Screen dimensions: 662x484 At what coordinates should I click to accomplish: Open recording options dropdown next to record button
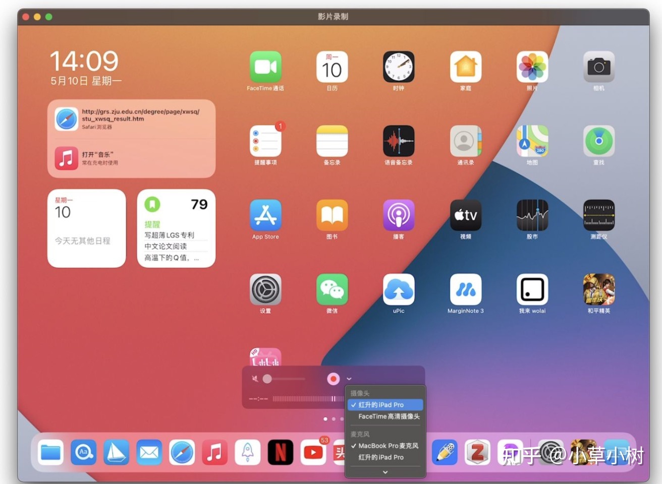349,379
